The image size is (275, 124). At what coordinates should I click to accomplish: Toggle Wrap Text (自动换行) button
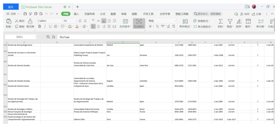(x=139, y=23)
